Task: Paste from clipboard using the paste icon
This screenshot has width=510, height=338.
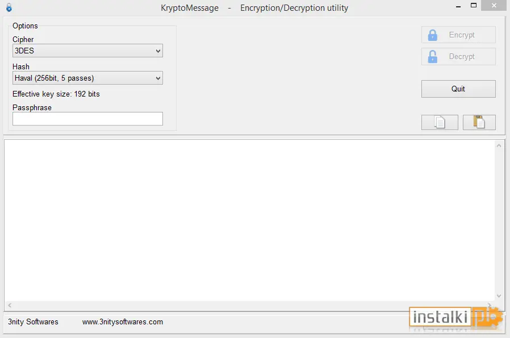Action: point(479,122)
